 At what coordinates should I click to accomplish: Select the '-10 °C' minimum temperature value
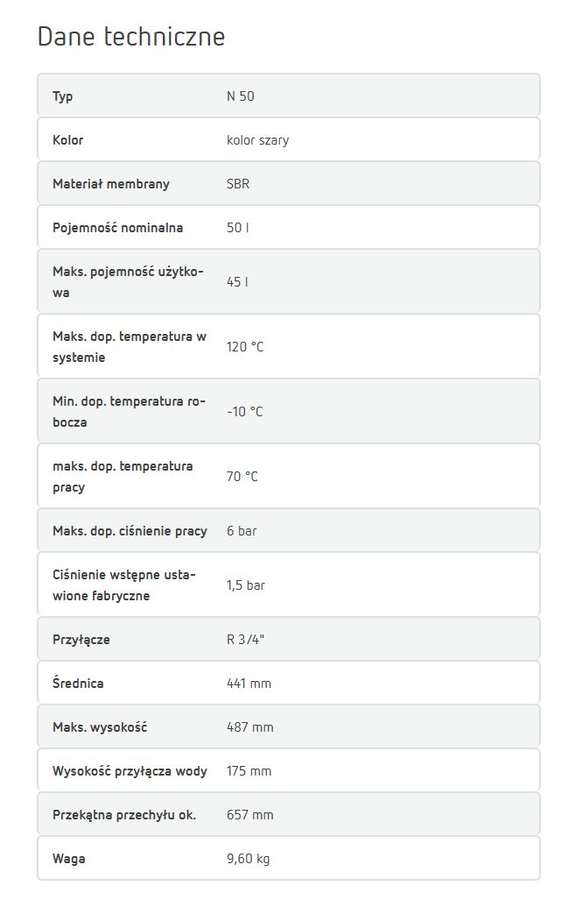244,412
